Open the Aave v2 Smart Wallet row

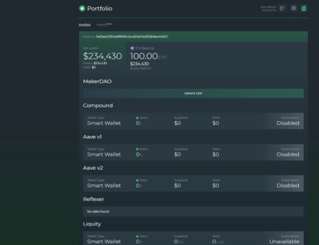pos(193,183)
